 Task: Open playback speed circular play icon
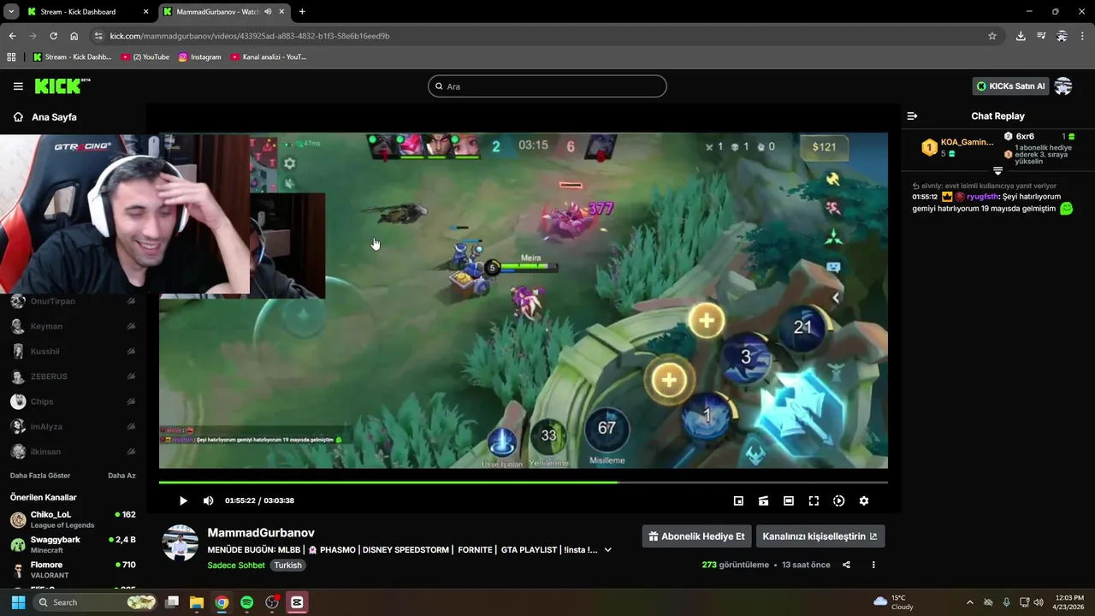(x=838, y=500)
